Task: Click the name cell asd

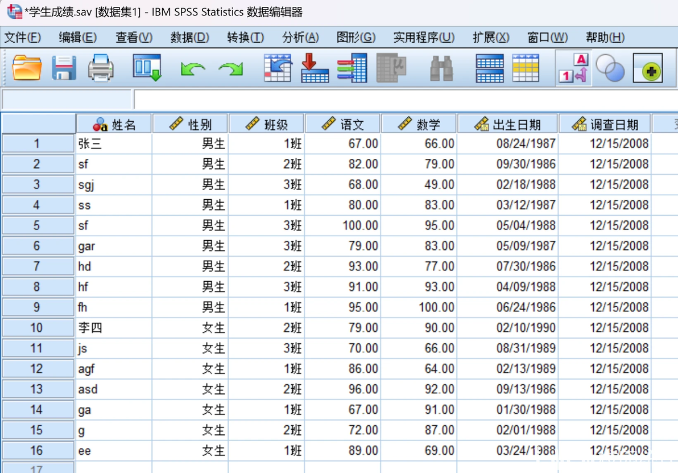Action: click(114, 389)
